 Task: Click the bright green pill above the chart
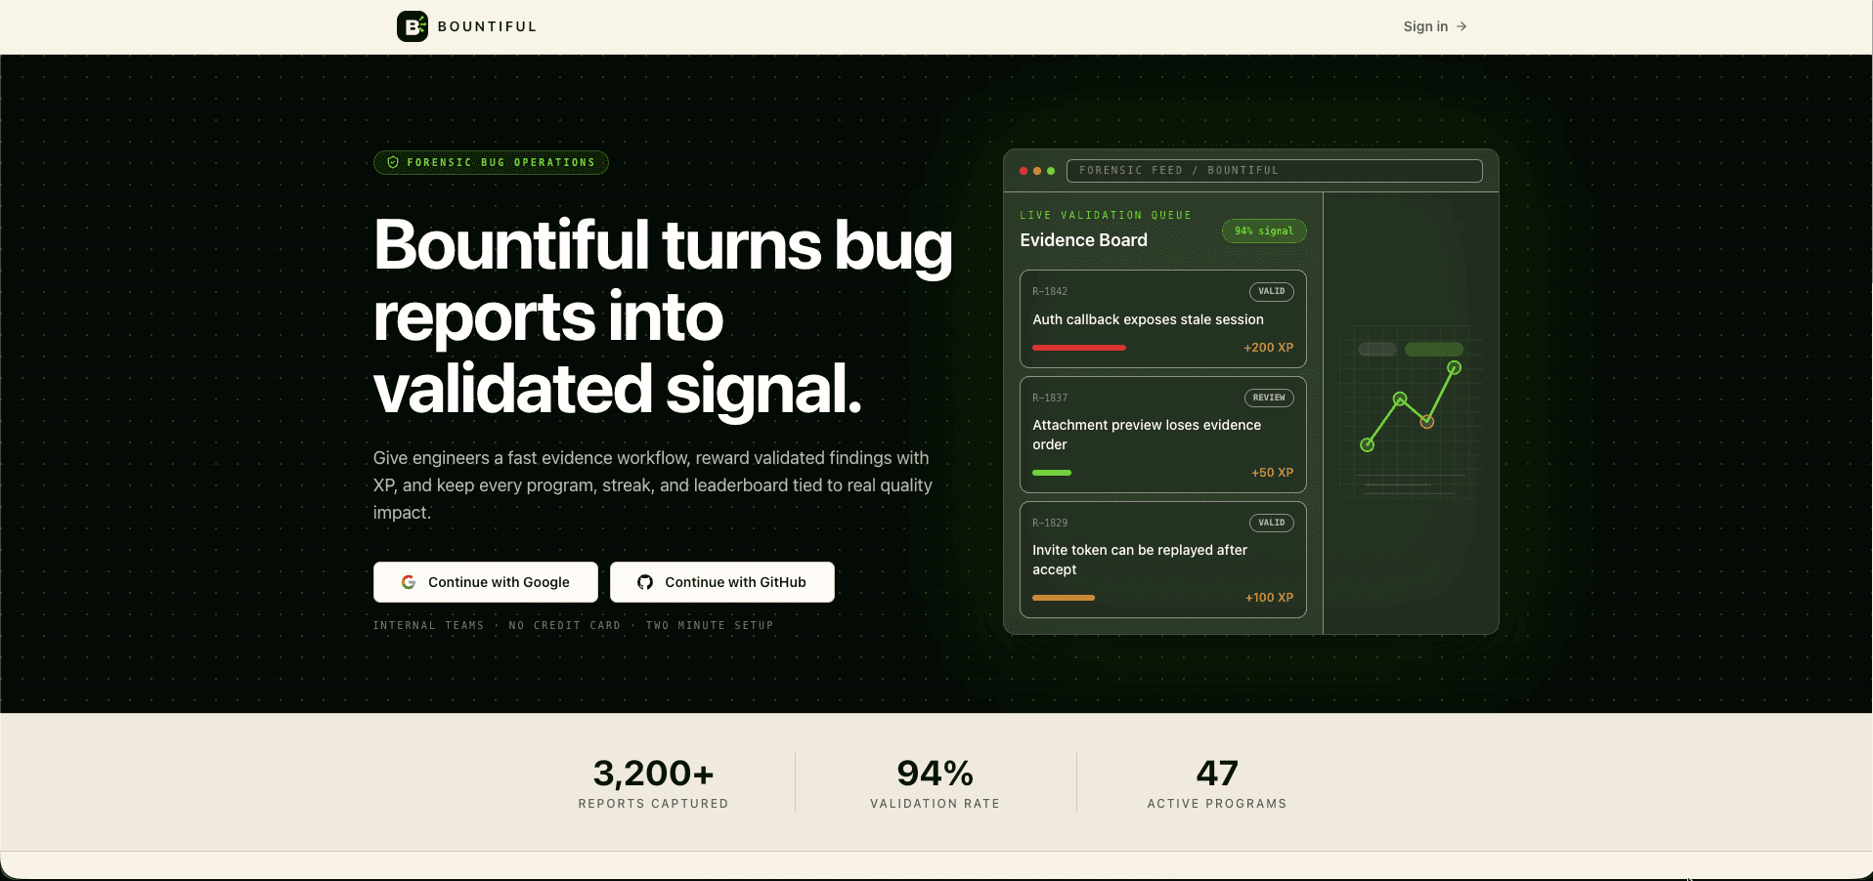coord(1434,349)
